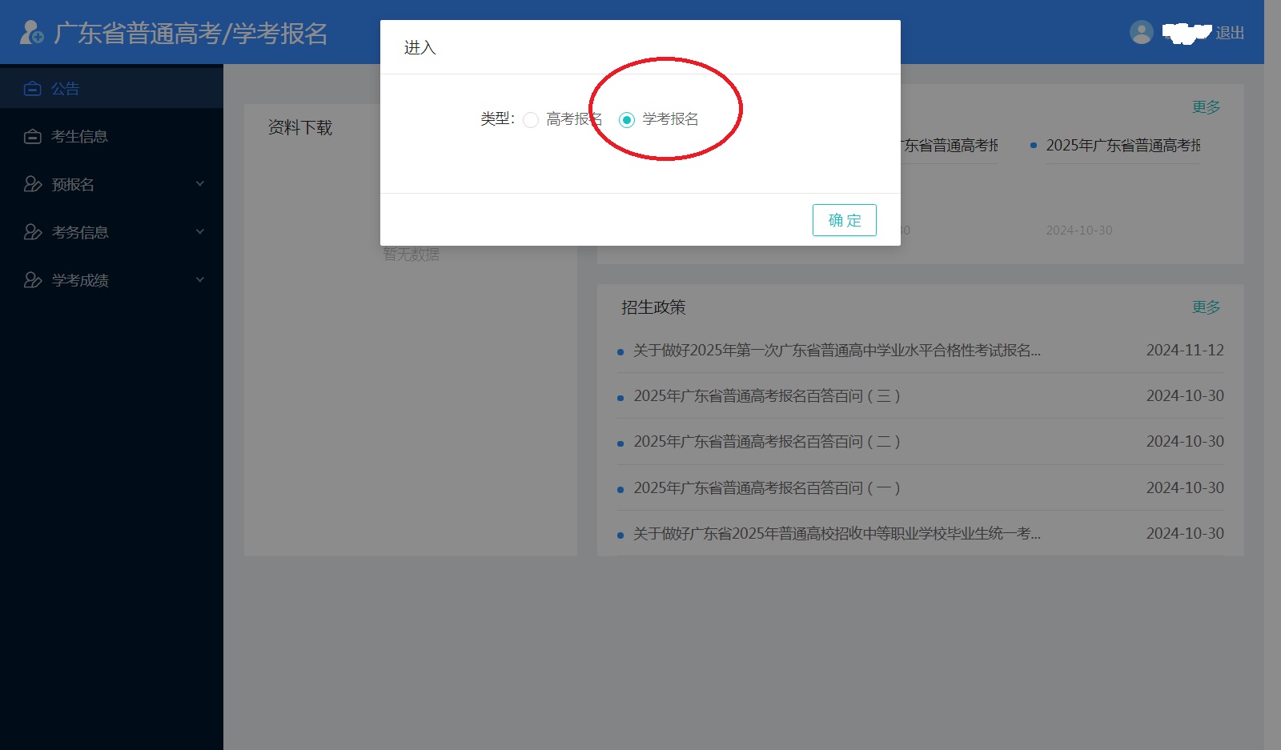Click the 进入 dialog title
The height and width of the screenshot is (750, 1281).
(420, 48)
